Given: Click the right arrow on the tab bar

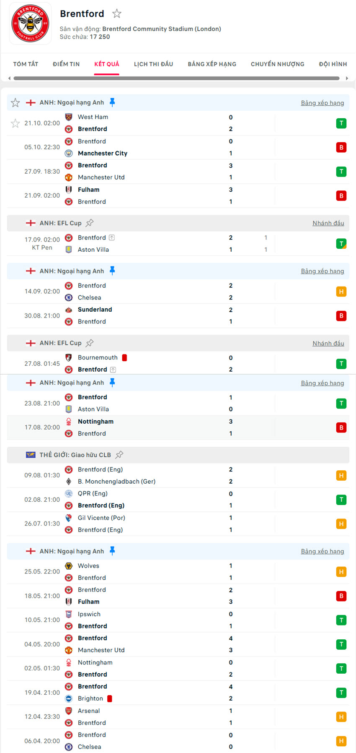Looking at the screenshot, I should point(348,78).
